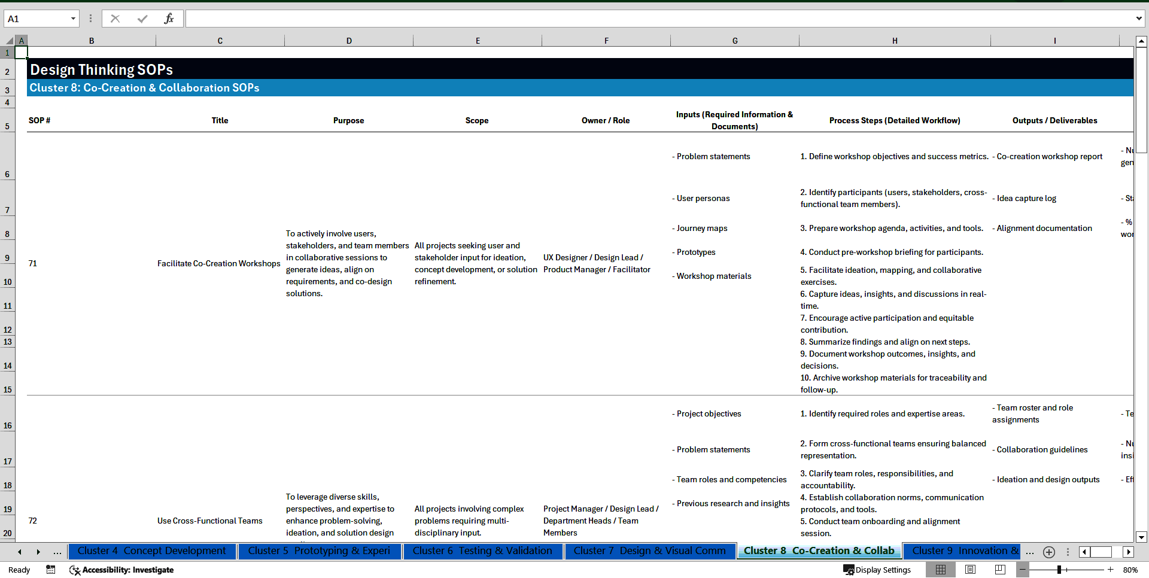
Task: Switch to Page Layout view icon
Action: click(x=969, y=570)
